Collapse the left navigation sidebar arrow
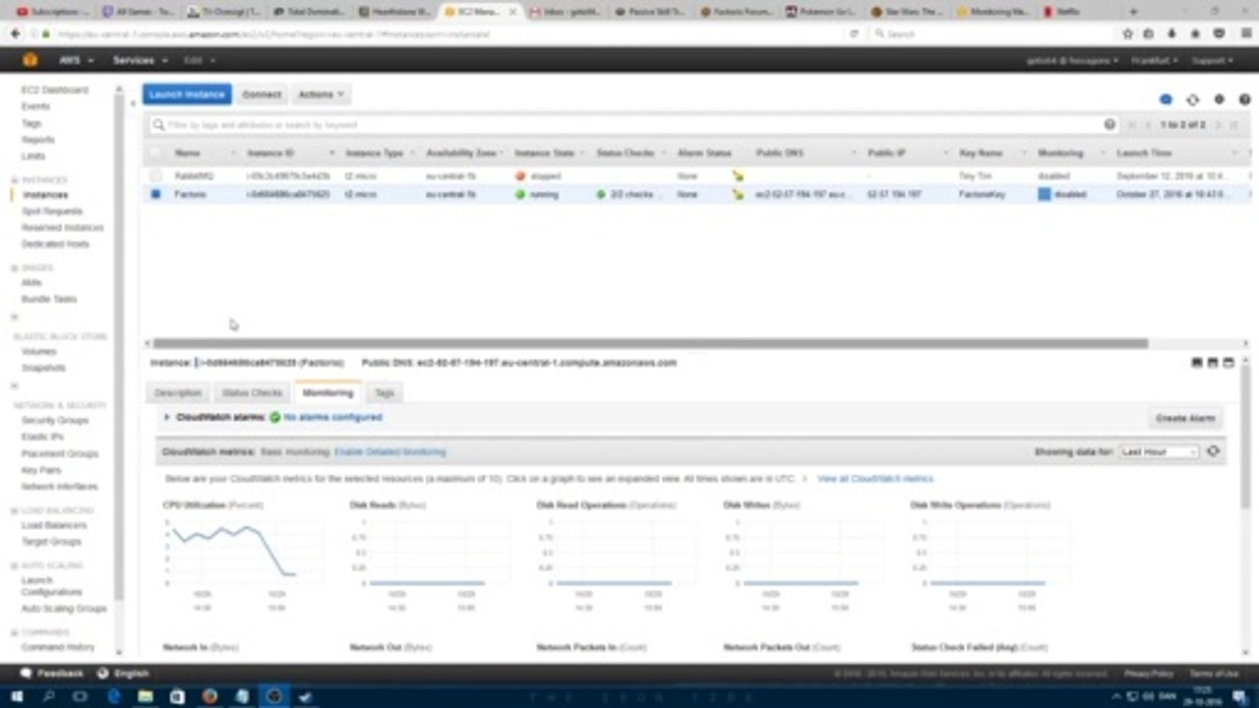 [134, 102]
